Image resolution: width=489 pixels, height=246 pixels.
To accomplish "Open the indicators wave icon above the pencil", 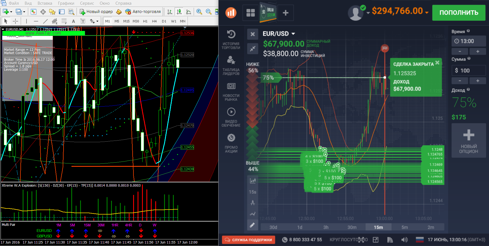I will [253, 214].
